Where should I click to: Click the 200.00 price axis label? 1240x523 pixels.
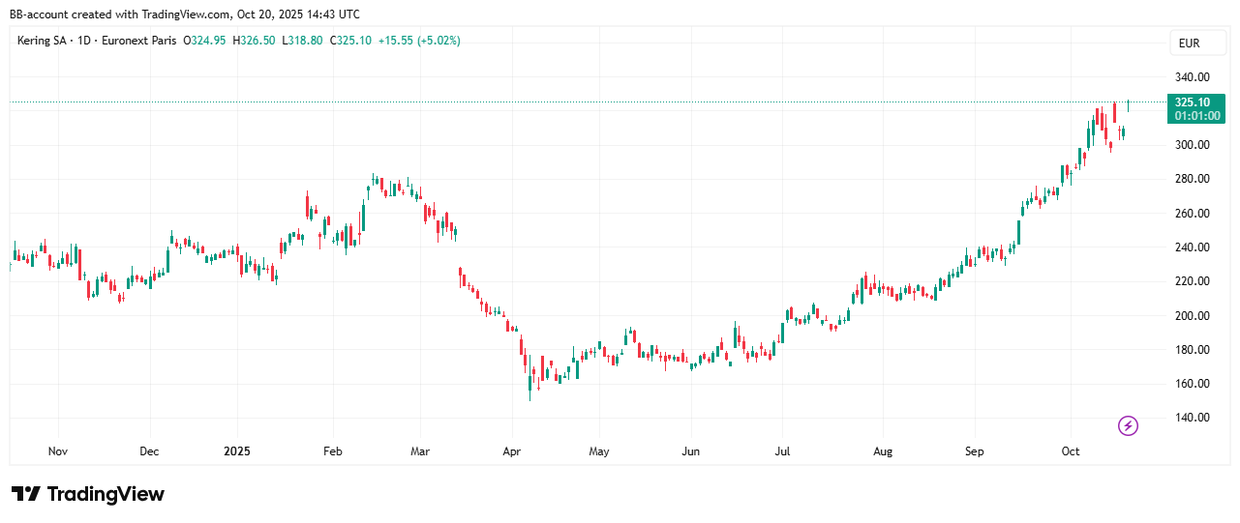click(1191, 315)
